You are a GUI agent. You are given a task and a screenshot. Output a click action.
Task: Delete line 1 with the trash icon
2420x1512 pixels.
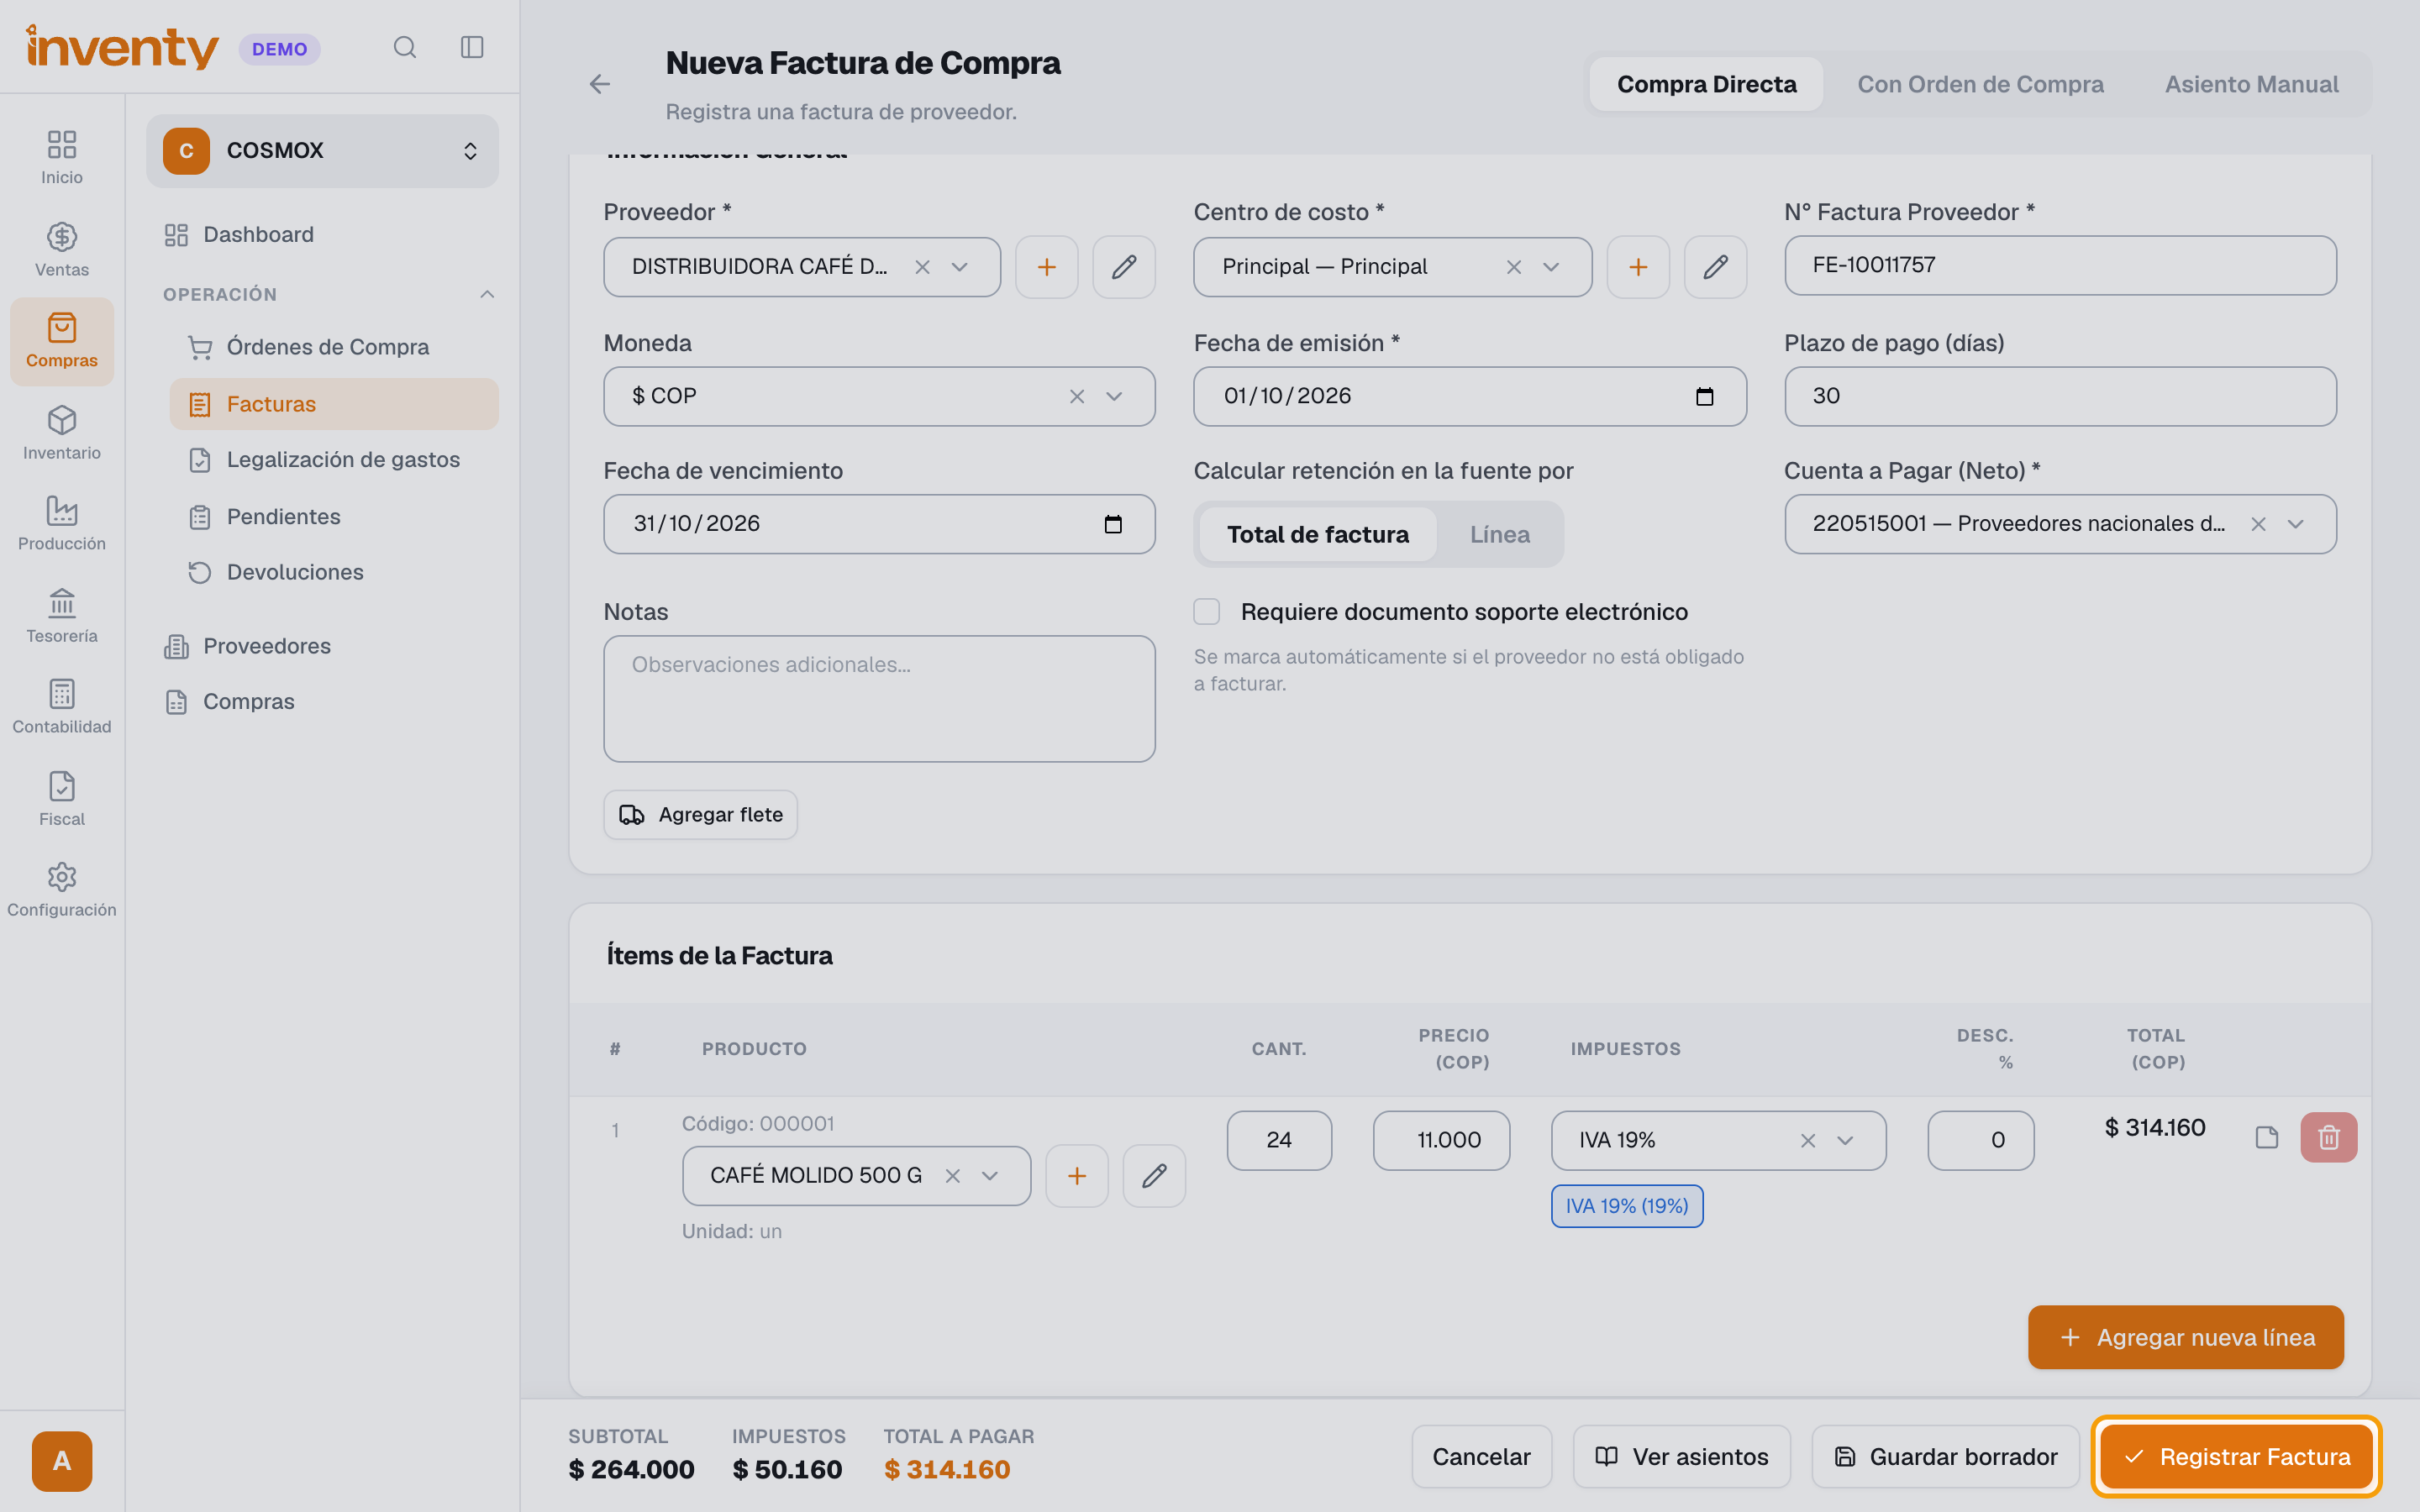click(x=2329, y=1137)
